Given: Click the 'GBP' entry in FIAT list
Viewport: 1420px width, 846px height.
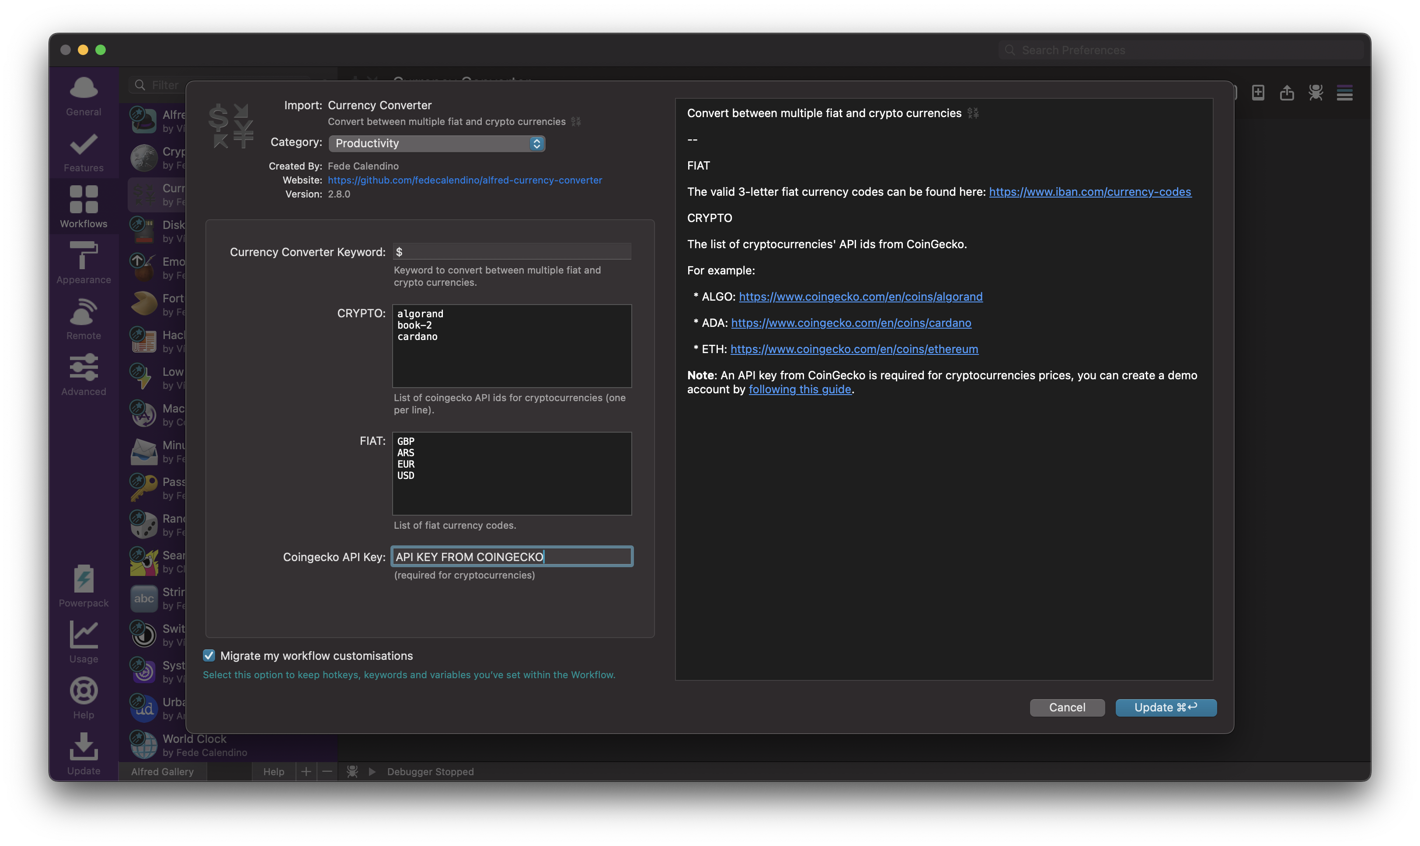Looking at the screenshot, I should [405, 441].
